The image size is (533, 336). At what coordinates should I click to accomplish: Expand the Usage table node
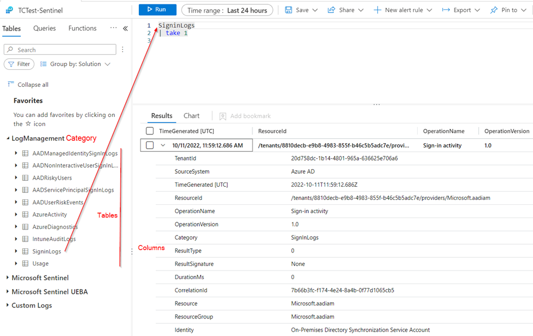pos(16,263)
